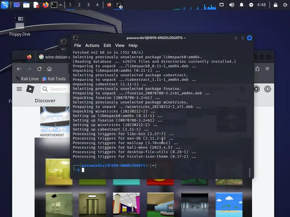Open the Kali Linux bookmark
The image size is (290, 217).
27,79
